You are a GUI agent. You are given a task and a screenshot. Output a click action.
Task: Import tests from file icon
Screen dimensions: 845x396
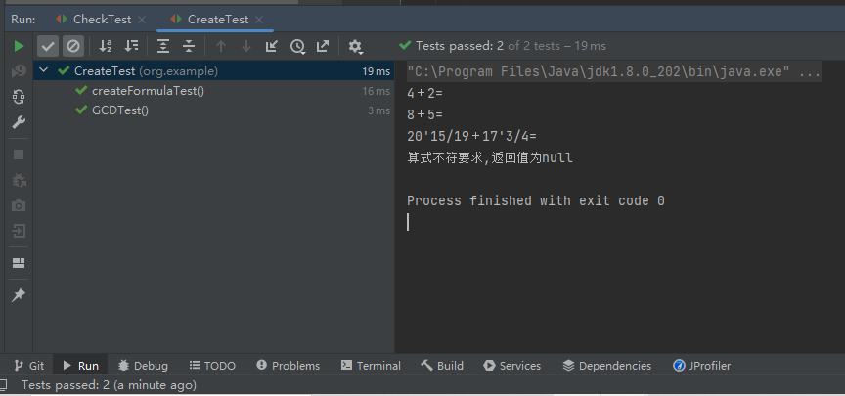(x=272, y=46)
